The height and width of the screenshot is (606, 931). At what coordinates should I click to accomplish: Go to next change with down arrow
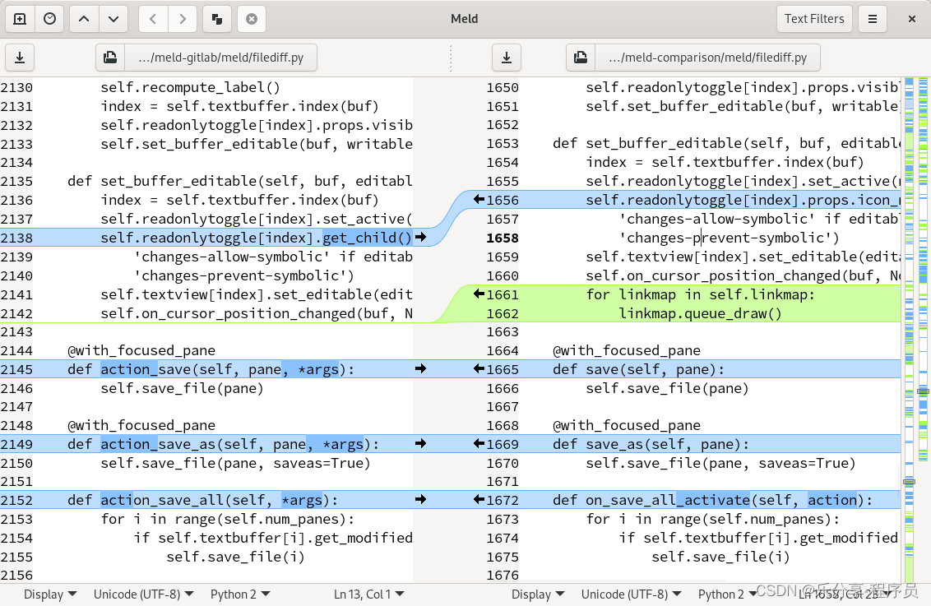113,19
